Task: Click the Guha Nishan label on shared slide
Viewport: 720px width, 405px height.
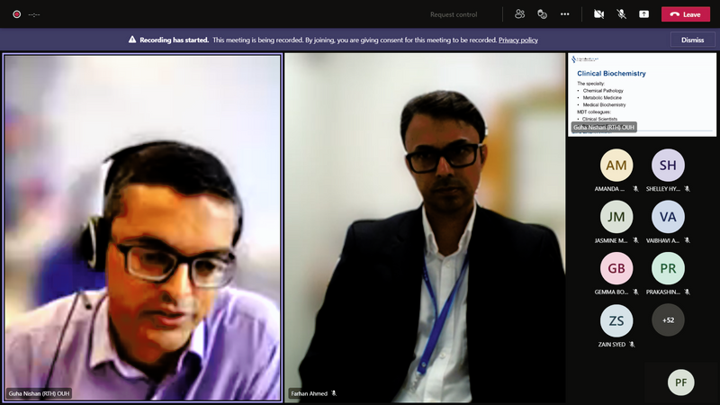Action: [x=604, y=127]
